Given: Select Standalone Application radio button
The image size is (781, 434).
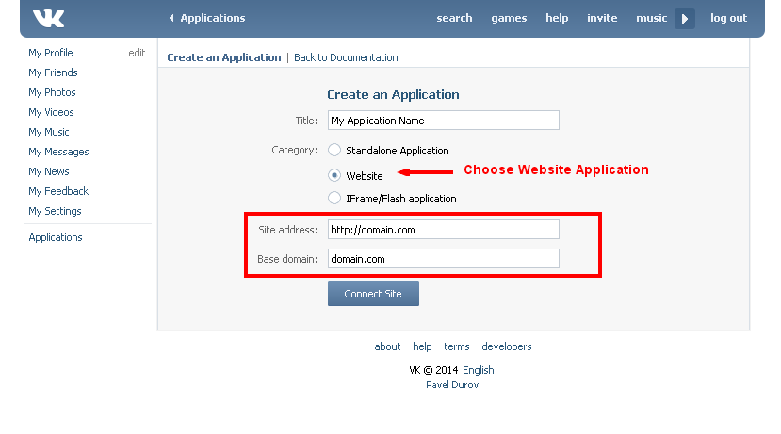Looking at the screenshot, I should pos(334,150).
